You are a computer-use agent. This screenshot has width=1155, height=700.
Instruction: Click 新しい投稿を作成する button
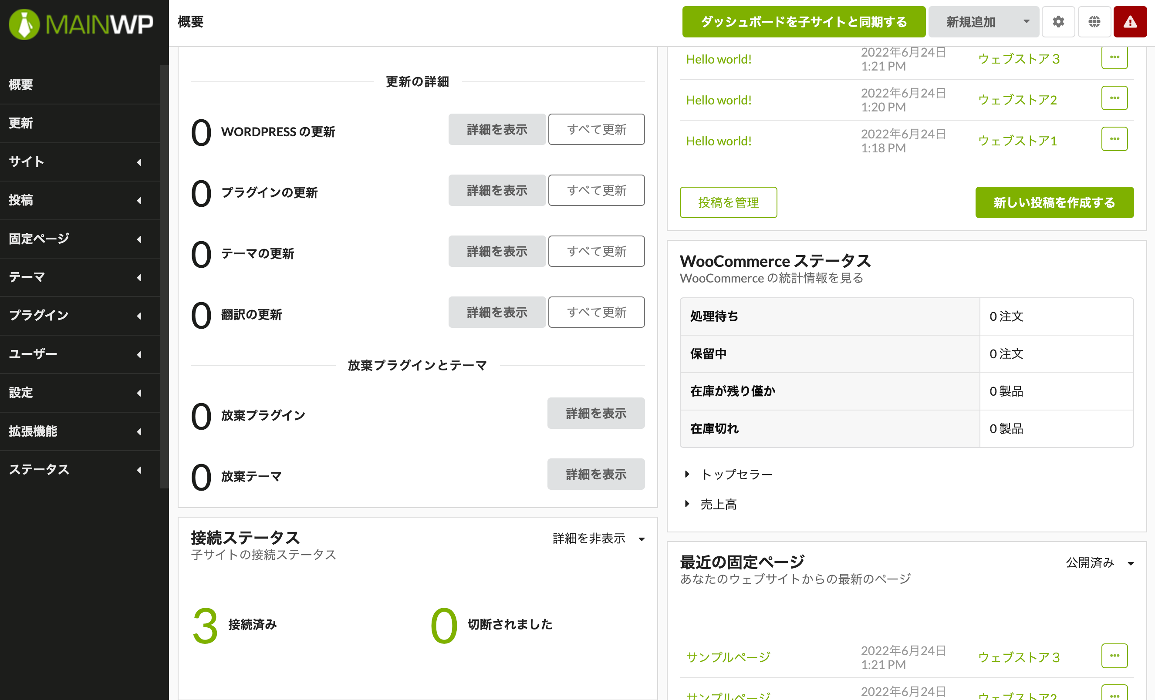pyautogui.click(x=1054, y=202)
